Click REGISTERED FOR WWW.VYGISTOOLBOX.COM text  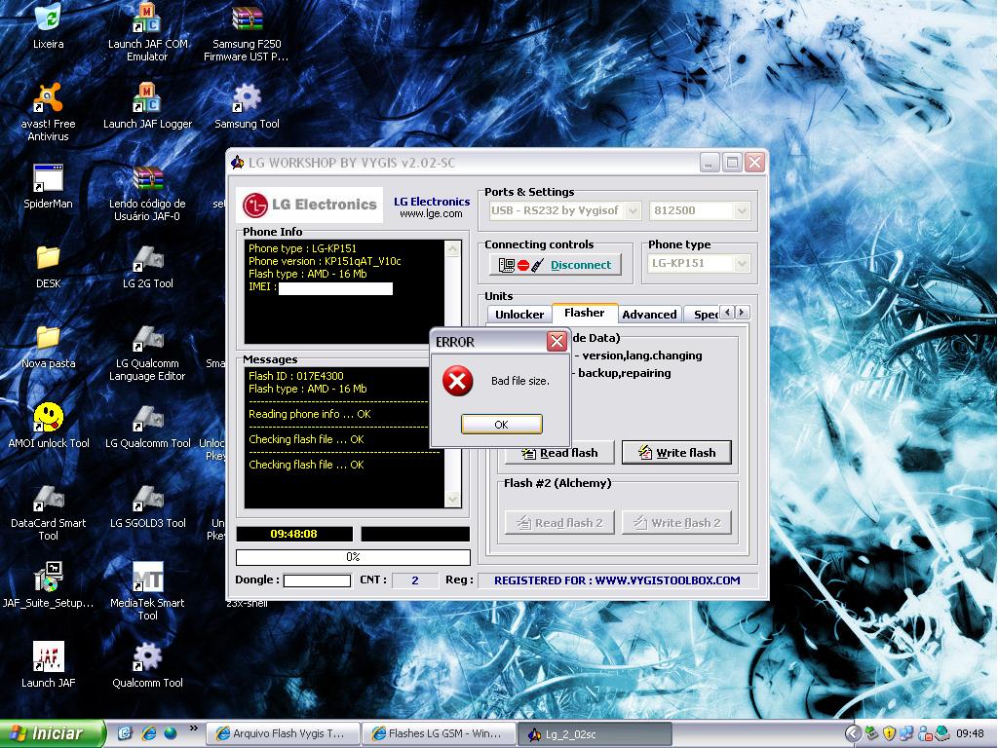pyautogui.click(x=617, y=580)
